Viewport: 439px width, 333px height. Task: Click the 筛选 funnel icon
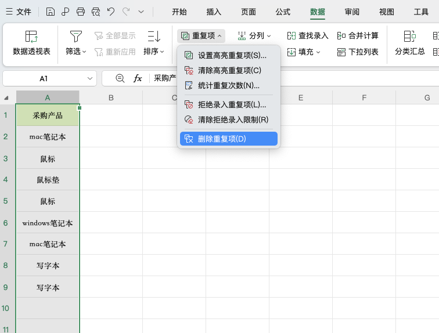(76, 37)
